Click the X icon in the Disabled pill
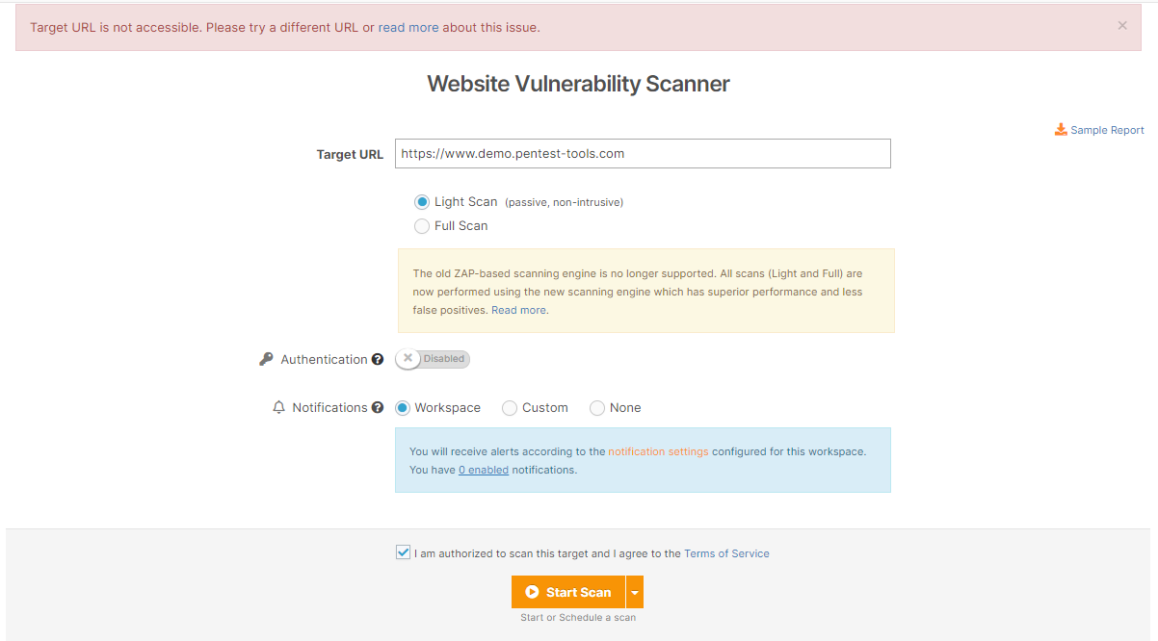 407,358
